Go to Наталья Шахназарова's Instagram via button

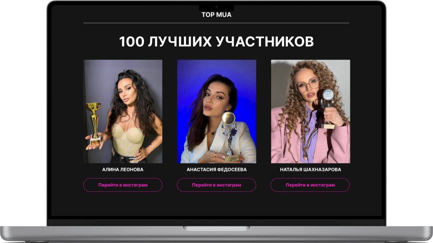[x=310, y=185]
